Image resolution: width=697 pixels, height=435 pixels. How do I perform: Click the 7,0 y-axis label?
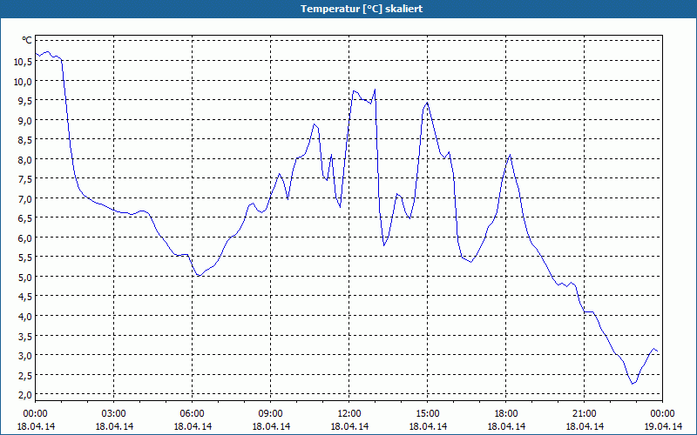click(25, 198)
